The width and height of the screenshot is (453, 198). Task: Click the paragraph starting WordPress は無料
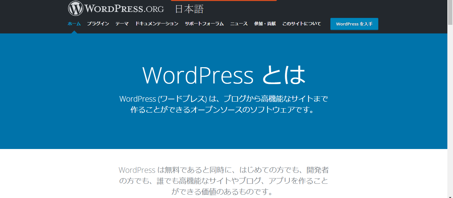tap(224, 181)
